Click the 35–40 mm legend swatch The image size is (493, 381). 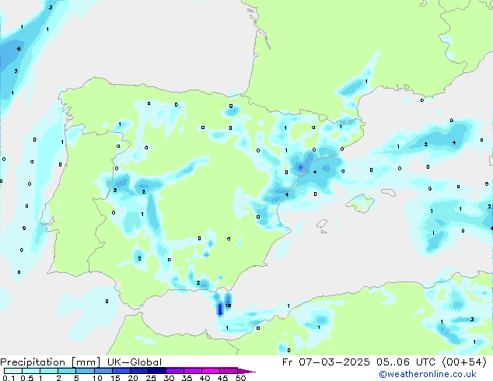coord(193,371)
